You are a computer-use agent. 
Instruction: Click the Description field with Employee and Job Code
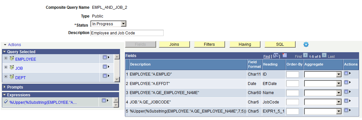[127, 33]
